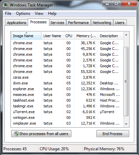Select chrome.exe row using 55,520 K
The height and width of the screenshot is (155, 139).
point(67,72)
